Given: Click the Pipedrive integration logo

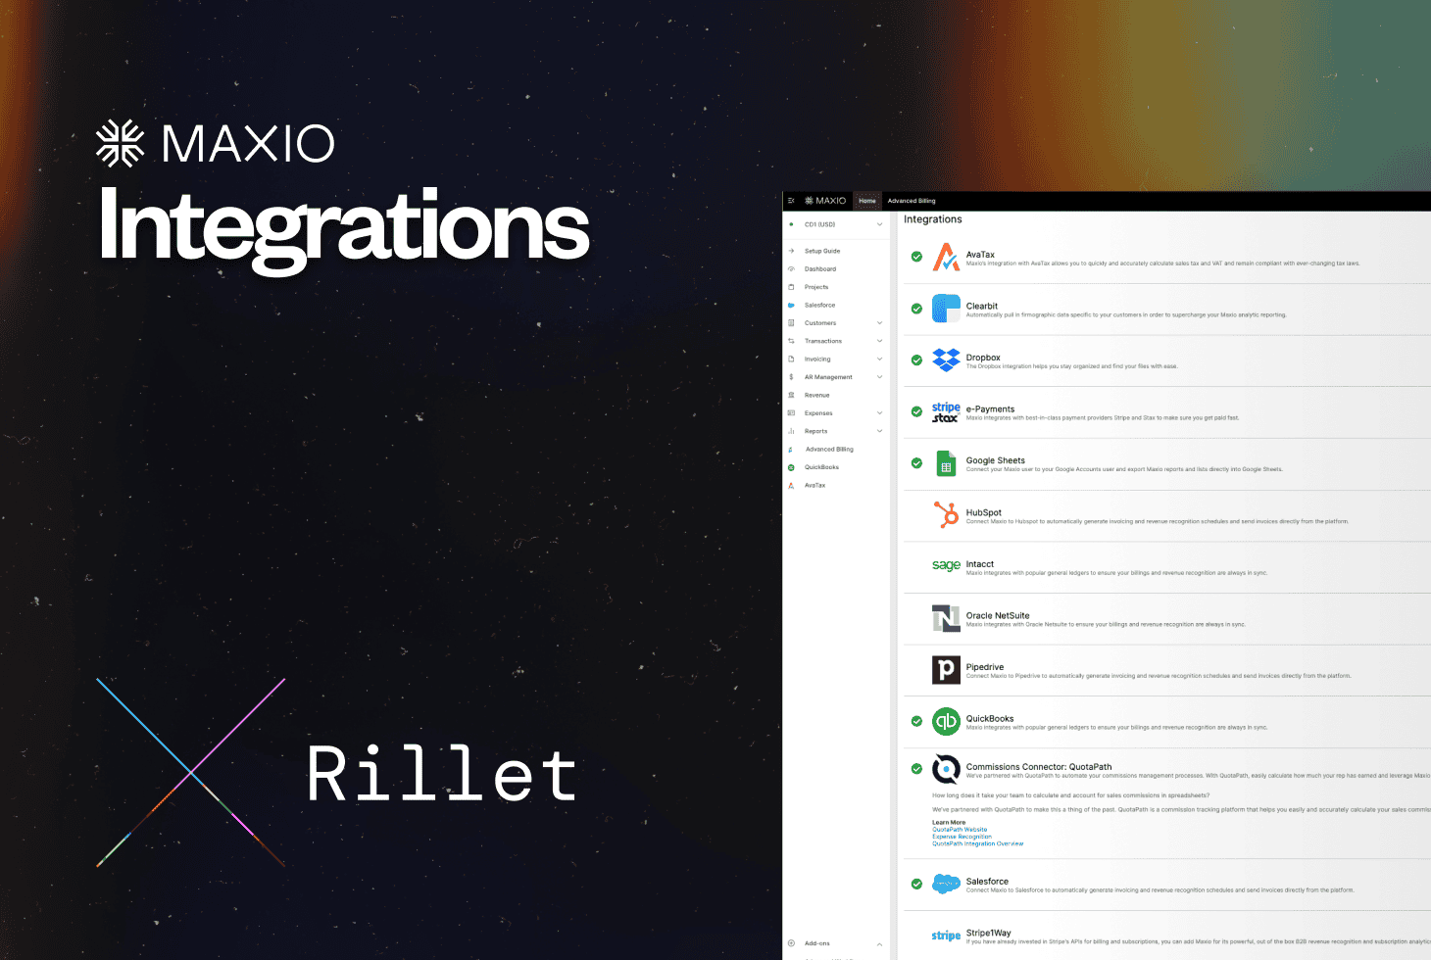Looking at the screenshot, I should click(946, 670).
